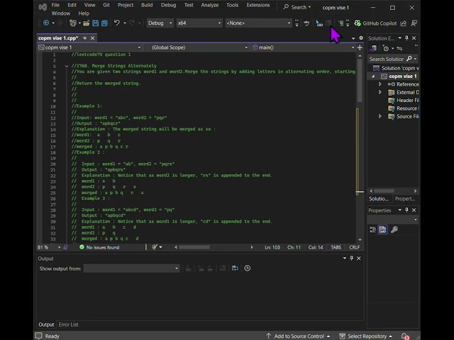Pin the Properties panel
The height and width of the screenshot is (340, 454).
point(406,210)
